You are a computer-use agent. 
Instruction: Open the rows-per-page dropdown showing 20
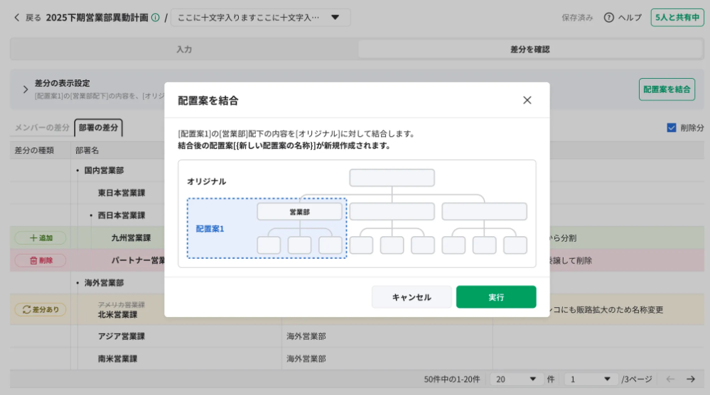coord(517,379)
